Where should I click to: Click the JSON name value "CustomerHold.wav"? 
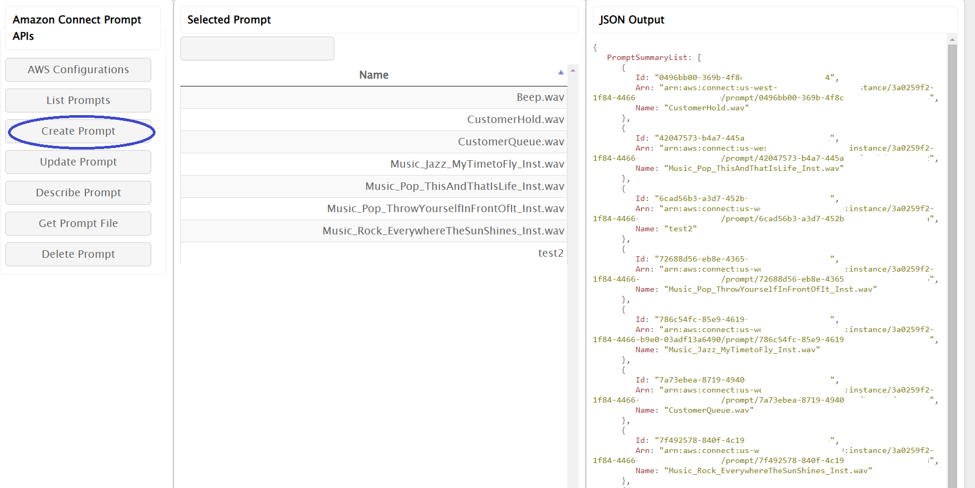point(706,108)
